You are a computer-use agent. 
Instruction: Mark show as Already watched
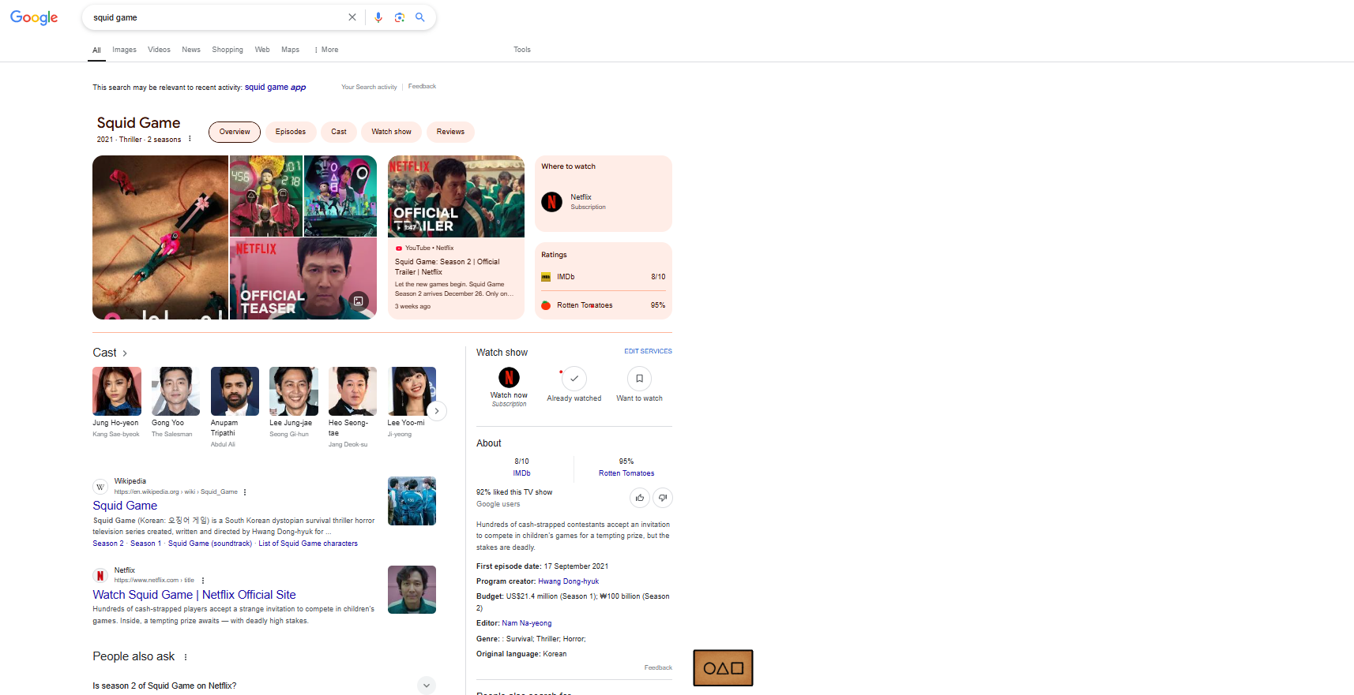[574, 379]
